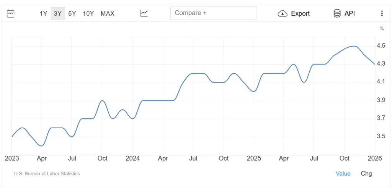Open the three-dot more options menu
The image size is (392, 189).
point(382,13)
